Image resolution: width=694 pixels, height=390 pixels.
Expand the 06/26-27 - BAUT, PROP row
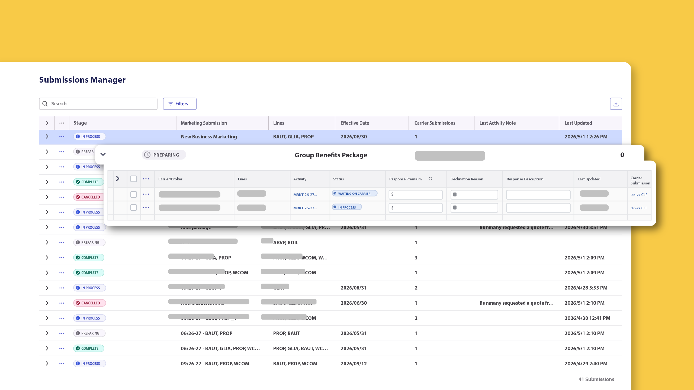coord(47,333)
